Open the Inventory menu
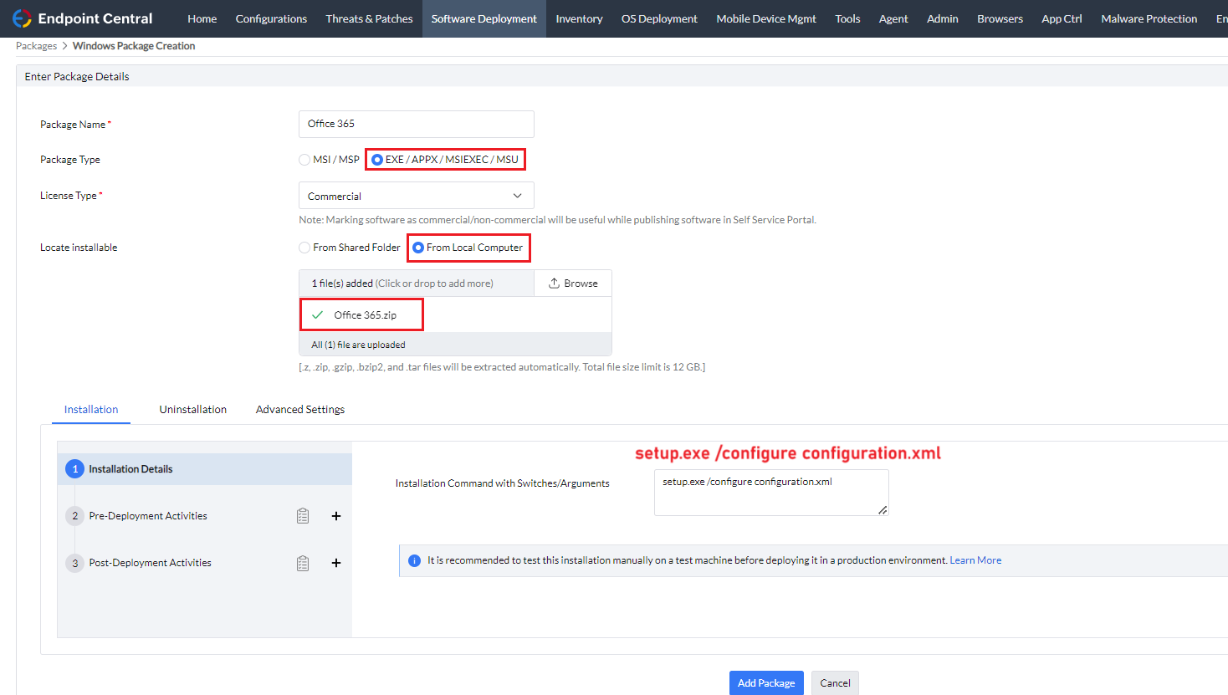The width and height of the screenshot is (1228, 695). point(579,18)
